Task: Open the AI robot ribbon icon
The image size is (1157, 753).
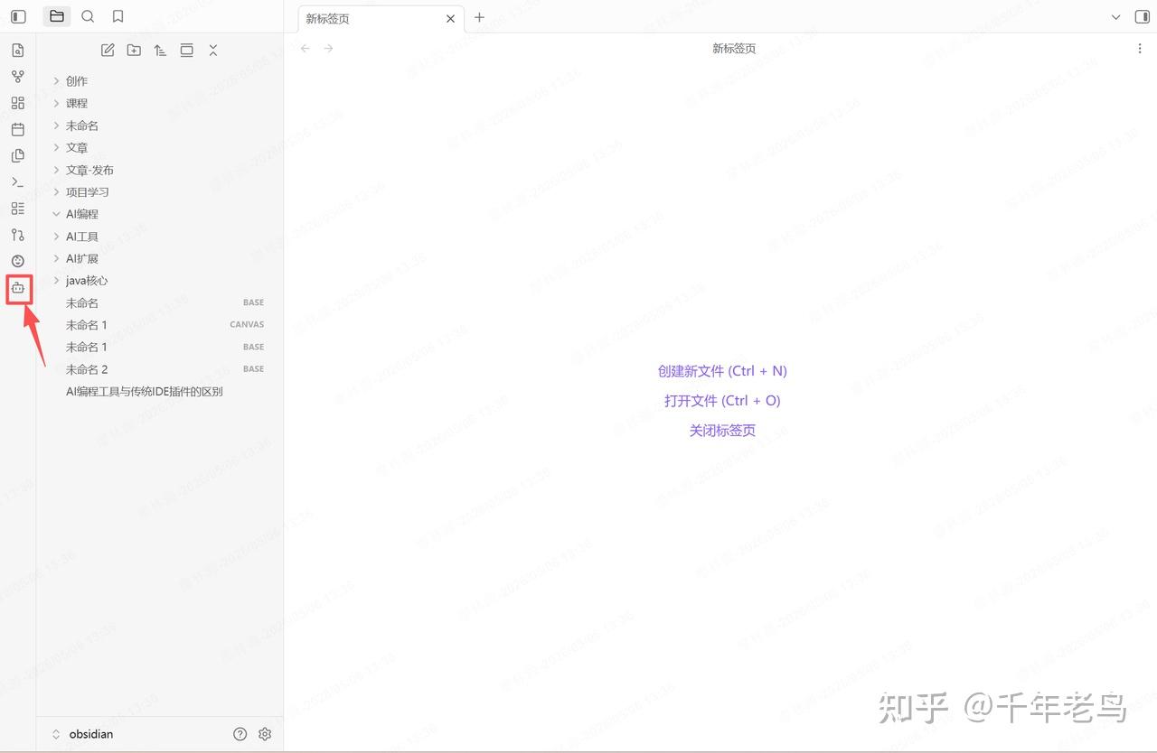Action: tap(18, 288)
